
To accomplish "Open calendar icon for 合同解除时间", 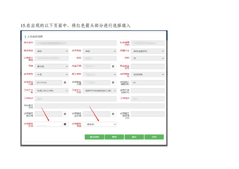I will coord(65,124).
